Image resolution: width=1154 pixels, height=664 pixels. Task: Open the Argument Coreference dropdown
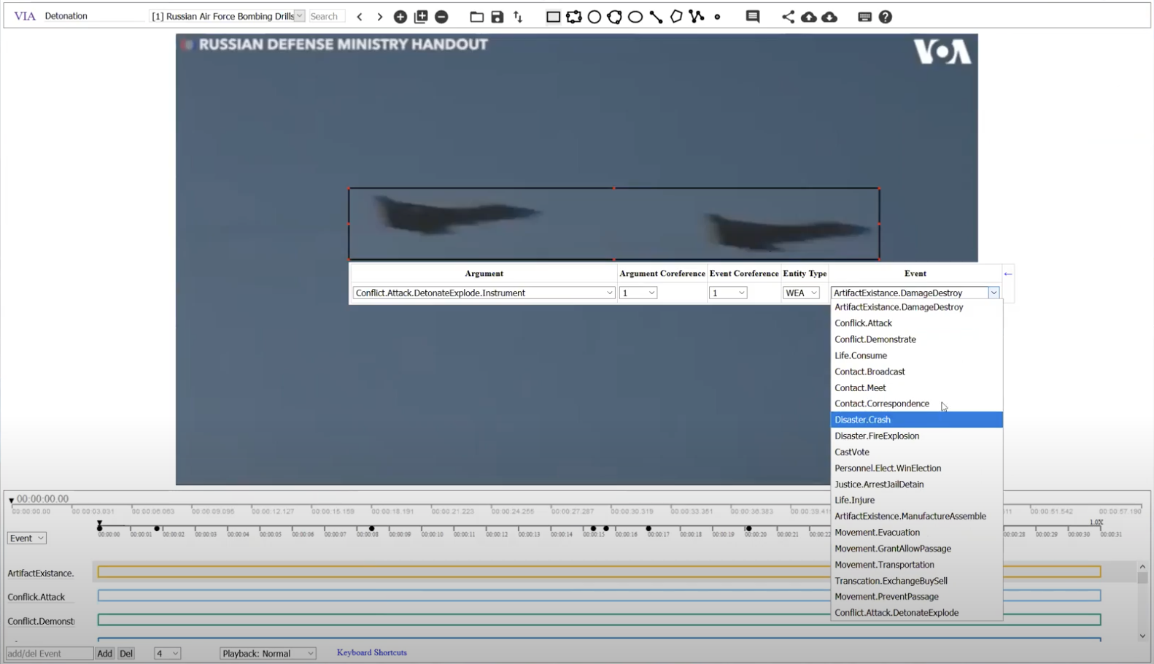coord(638,293)
